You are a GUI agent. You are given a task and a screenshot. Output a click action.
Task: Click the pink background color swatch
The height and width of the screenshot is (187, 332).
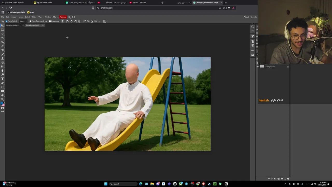tap(3, 105)
